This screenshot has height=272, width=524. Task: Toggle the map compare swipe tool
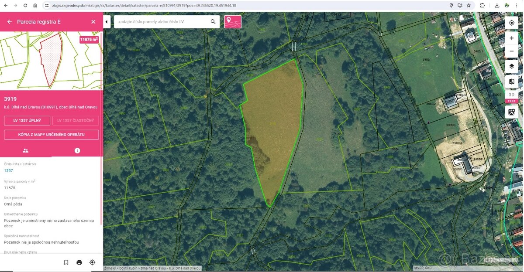[x=511, y=82]
